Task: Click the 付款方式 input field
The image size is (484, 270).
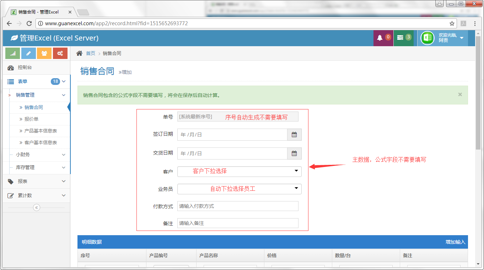Action: pyautogui.click(x=238, y=206)
